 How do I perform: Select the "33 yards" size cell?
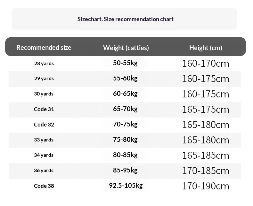(x=44, y=140)
